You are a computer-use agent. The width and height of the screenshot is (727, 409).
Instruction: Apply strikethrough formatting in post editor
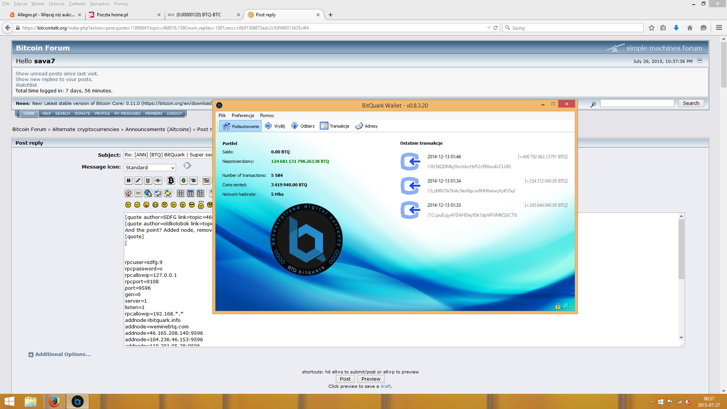tap(158, 181)
